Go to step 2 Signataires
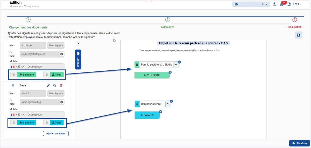 167,20
